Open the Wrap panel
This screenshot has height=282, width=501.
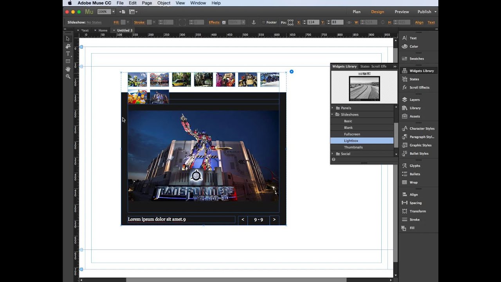click(409, 183)
